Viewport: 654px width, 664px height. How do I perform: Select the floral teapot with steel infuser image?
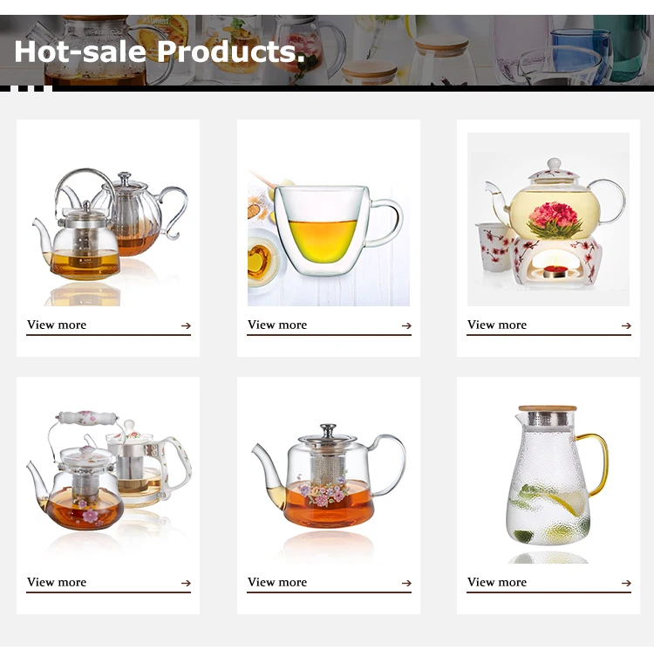click(329, 476)
